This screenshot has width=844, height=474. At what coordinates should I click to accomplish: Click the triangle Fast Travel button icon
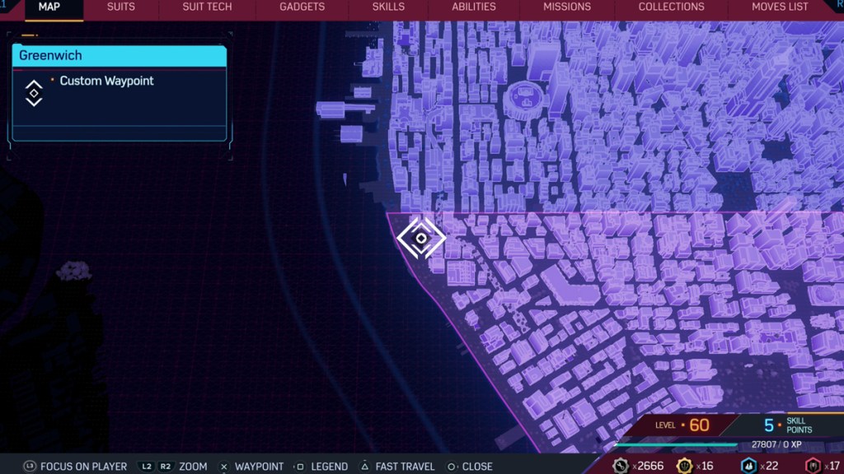pos(366,467)
